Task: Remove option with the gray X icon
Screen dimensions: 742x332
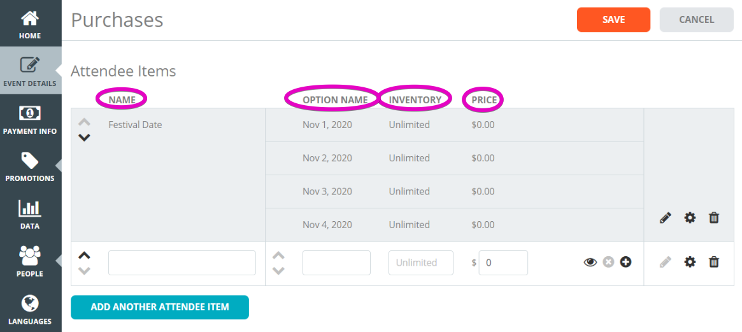Action: (608, 262)
